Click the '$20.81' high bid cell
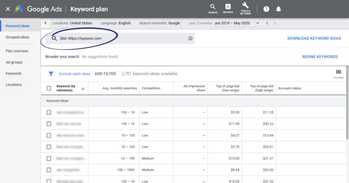The image size is (349, 183). (268, 147)
